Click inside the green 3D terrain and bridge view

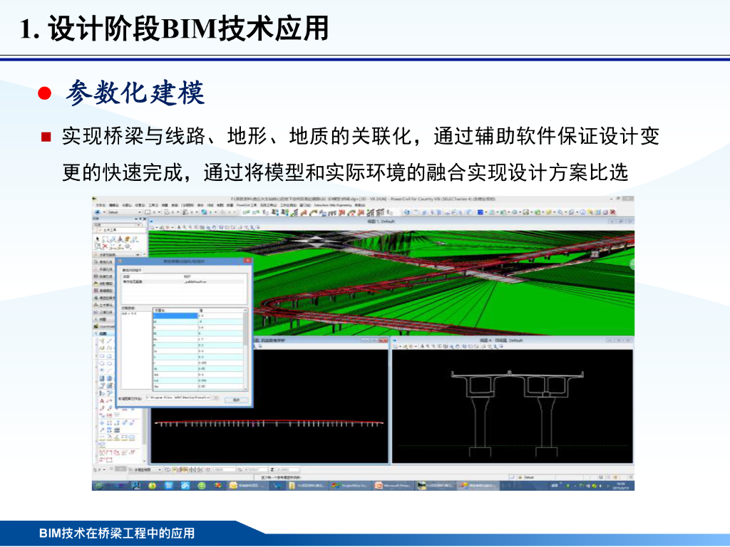pyautogui.click(x=392, y=283)
